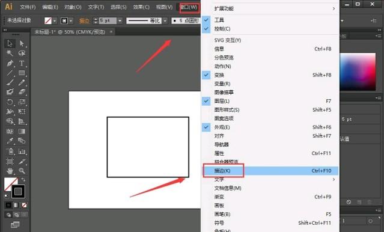Click the change screen mode icon
This screenshot has width=384, height=232.
pyautogui.click(x=15, y=224)
